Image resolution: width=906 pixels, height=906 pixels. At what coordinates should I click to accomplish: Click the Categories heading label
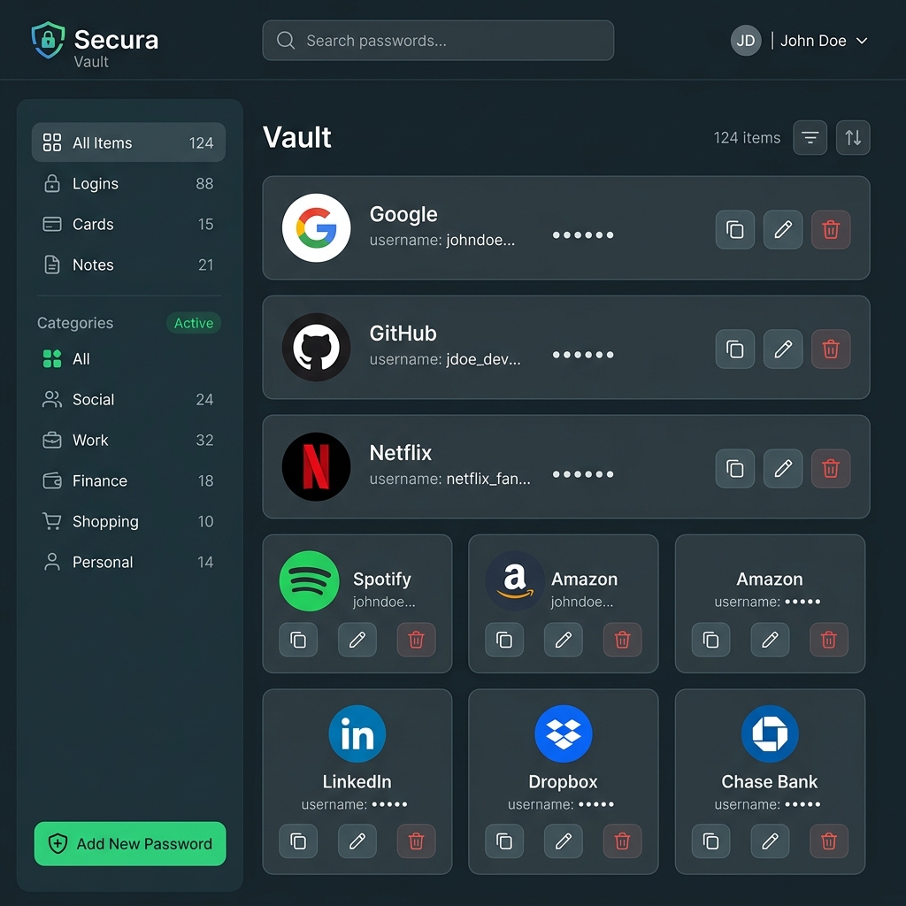click(75, 323)
